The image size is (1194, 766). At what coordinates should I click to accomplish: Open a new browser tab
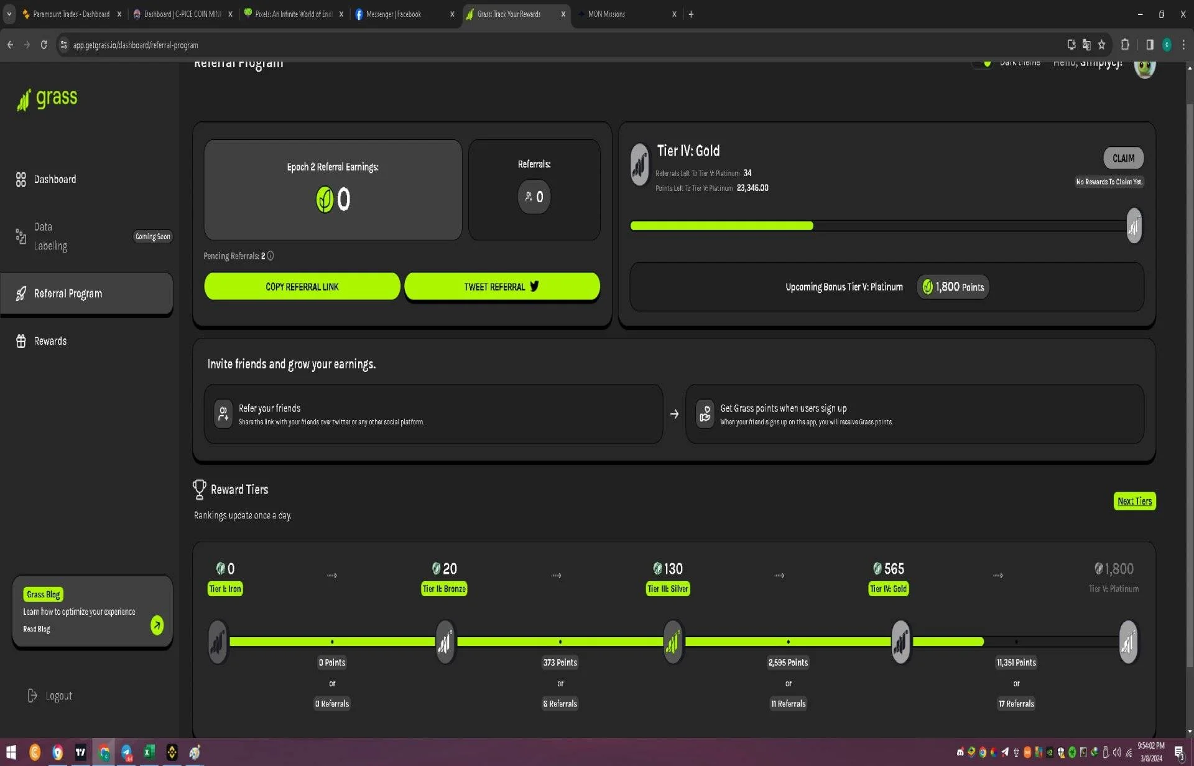coord(691,14)
